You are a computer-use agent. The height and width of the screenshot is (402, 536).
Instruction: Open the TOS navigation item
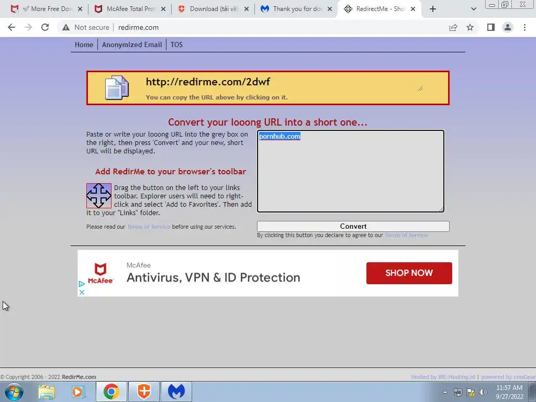click(176, 45)
